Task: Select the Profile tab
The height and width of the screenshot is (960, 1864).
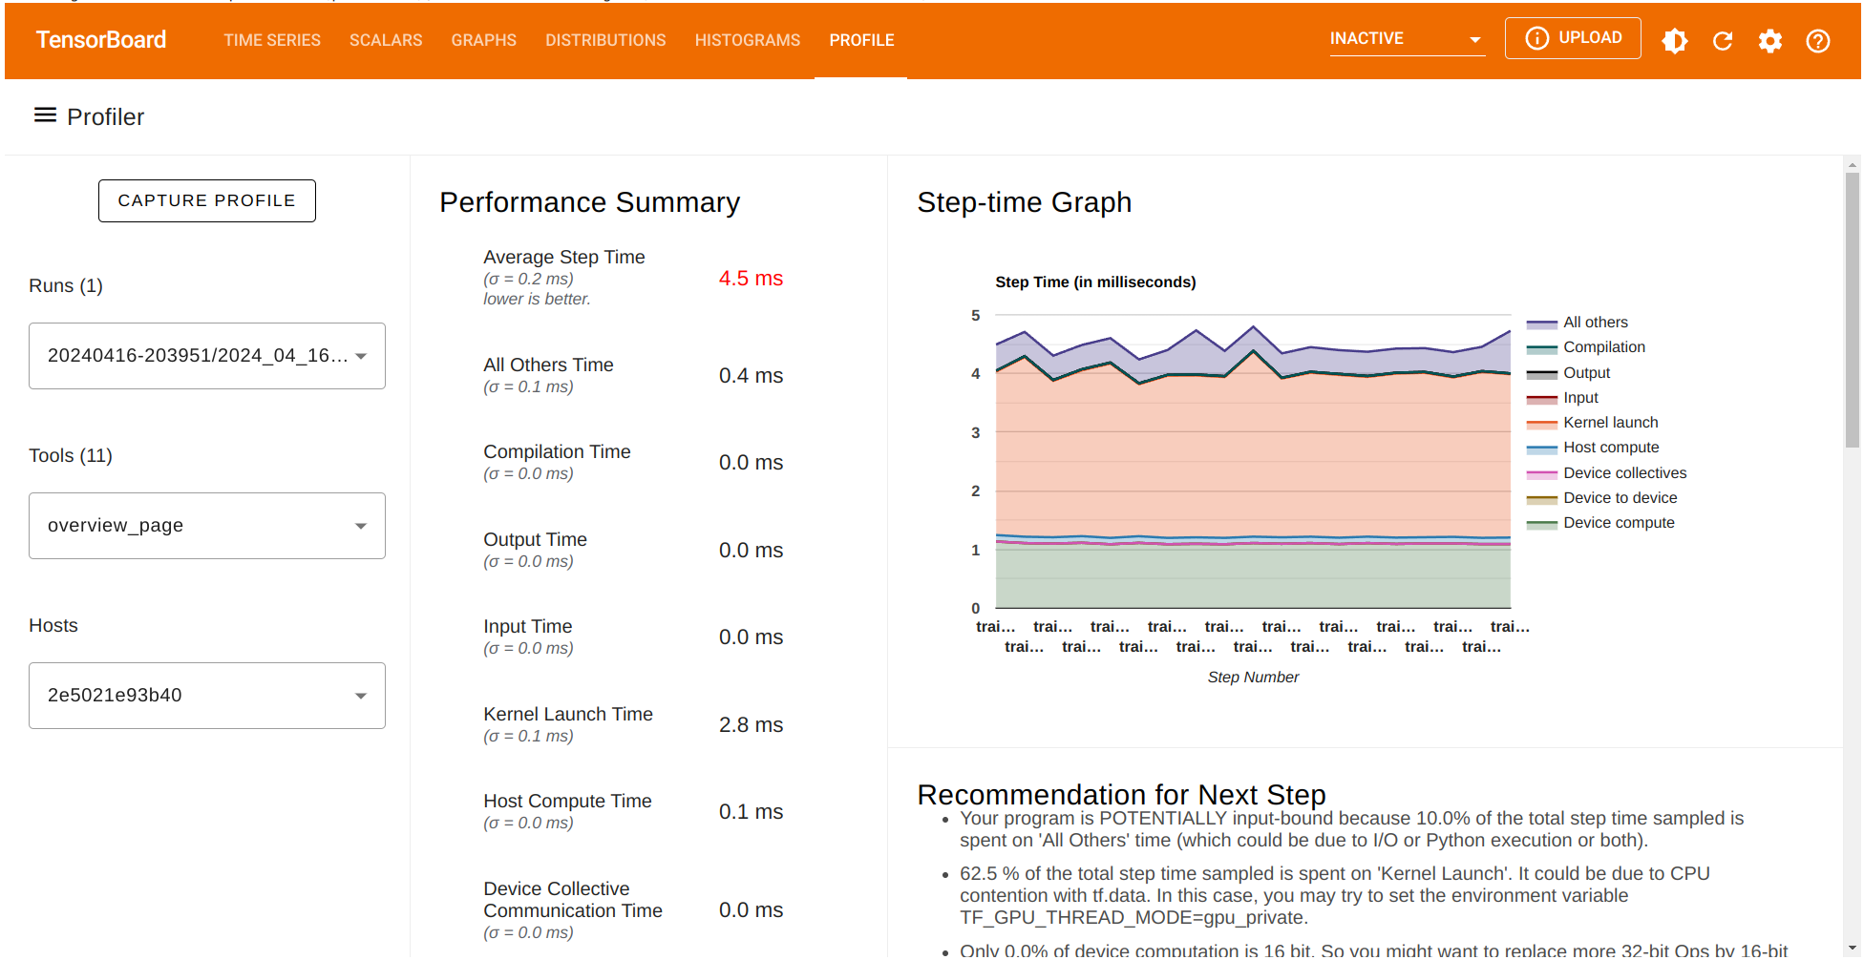Action: (861, 40)
